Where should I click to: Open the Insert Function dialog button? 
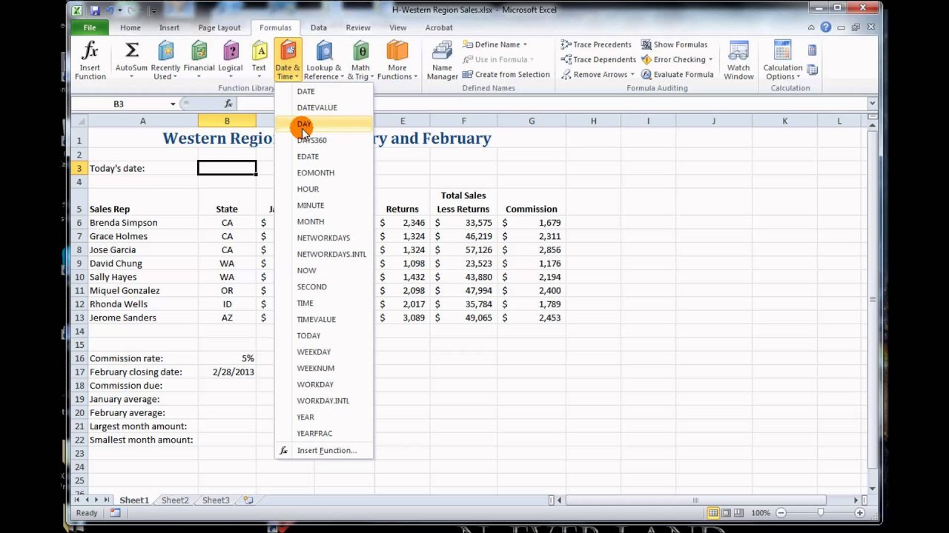(90, 61)
